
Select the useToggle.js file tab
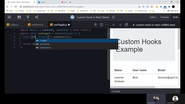(x=60, y=25)
